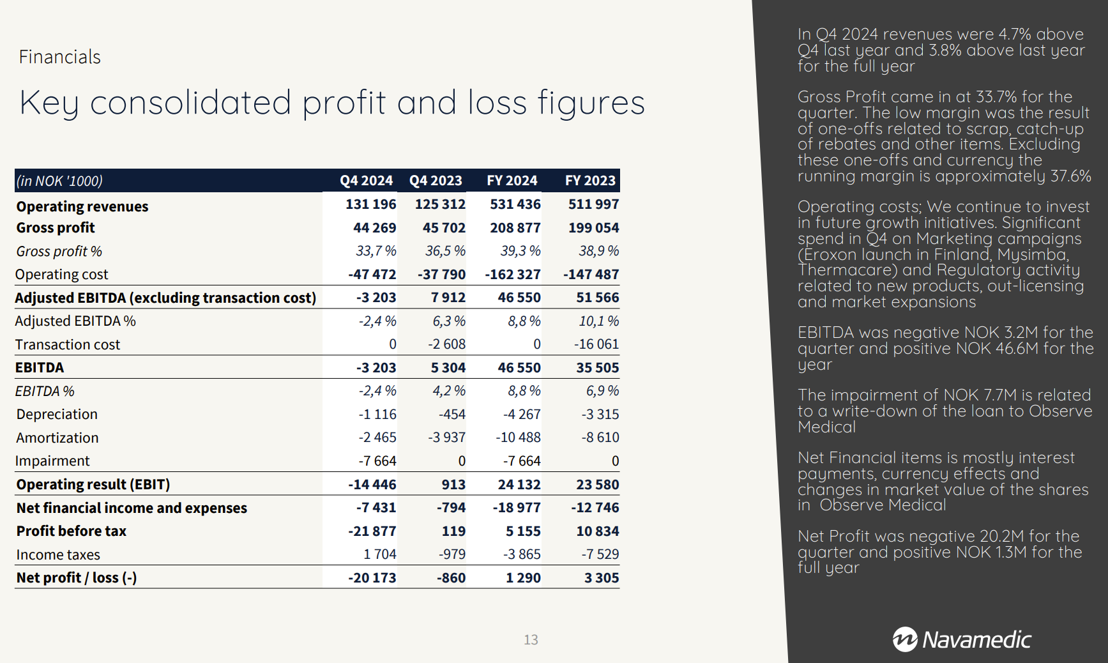Click the adjusted EBITDA value 7 912
The width and height of the screenshot is (1108, 663).
tap(448, 298)
